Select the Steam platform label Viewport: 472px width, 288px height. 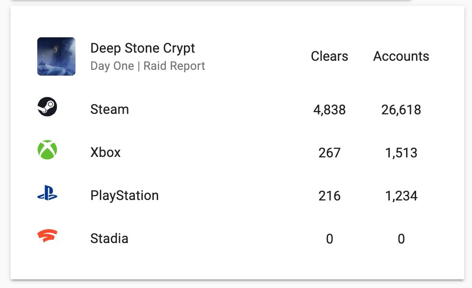point(109,110)
